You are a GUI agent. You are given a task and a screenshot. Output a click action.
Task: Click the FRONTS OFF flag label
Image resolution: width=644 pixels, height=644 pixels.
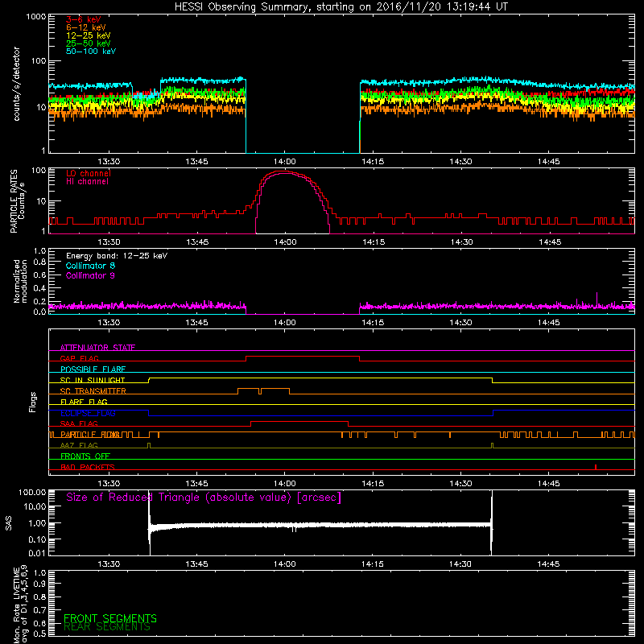(x=85, y=456)
